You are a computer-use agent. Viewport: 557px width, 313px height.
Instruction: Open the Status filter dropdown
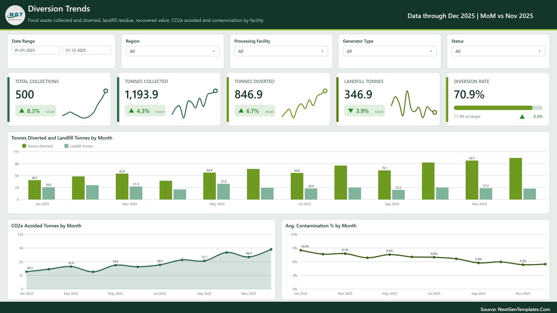pos(498,51)
